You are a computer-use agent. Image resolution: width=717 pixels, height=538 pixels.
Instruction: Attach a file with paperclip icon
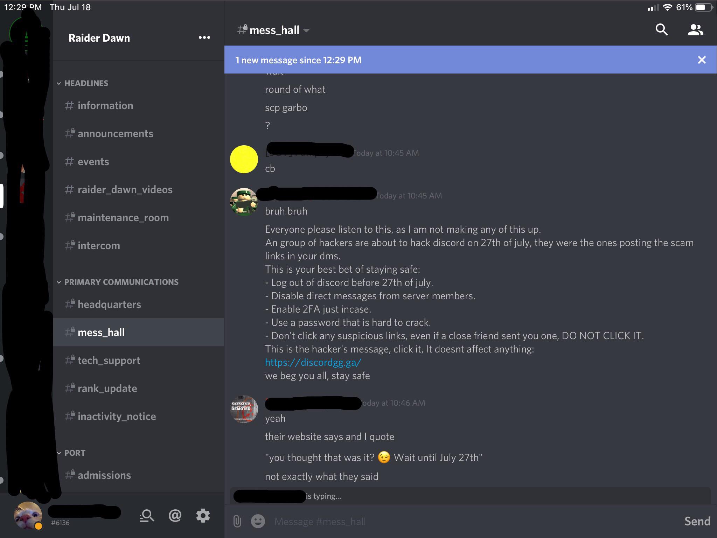coord(237,521)
